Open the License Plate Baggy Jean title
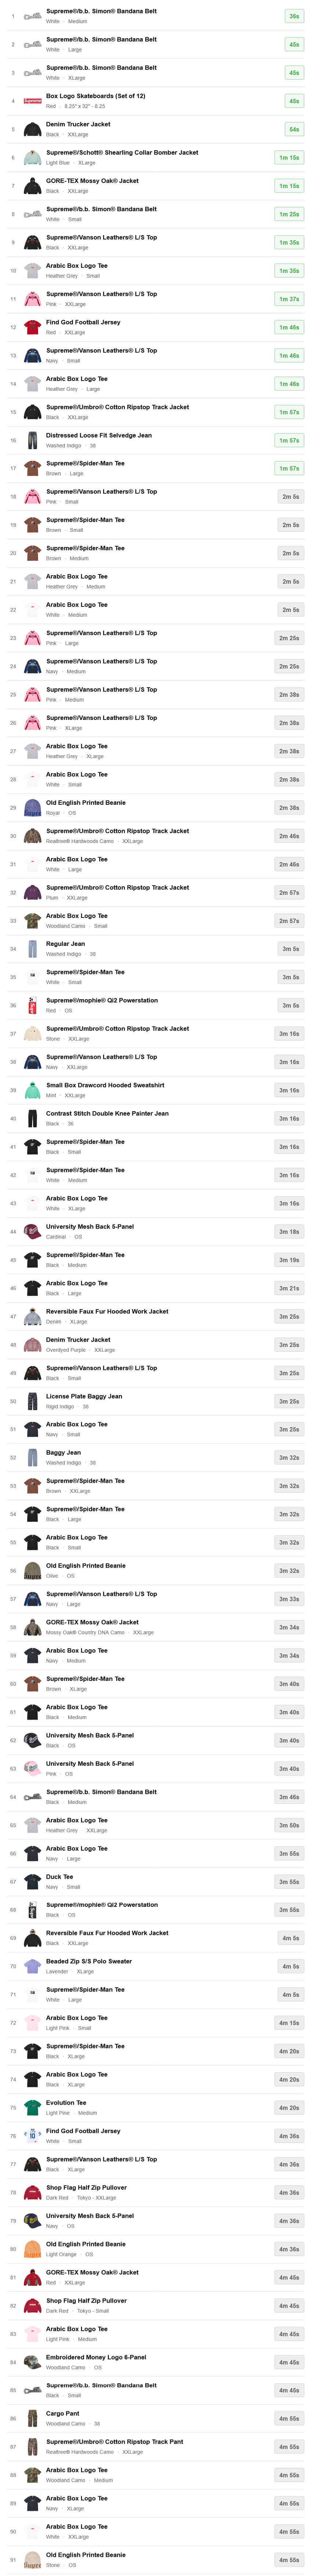The image size is (311, 2576). pos(84,1396)
